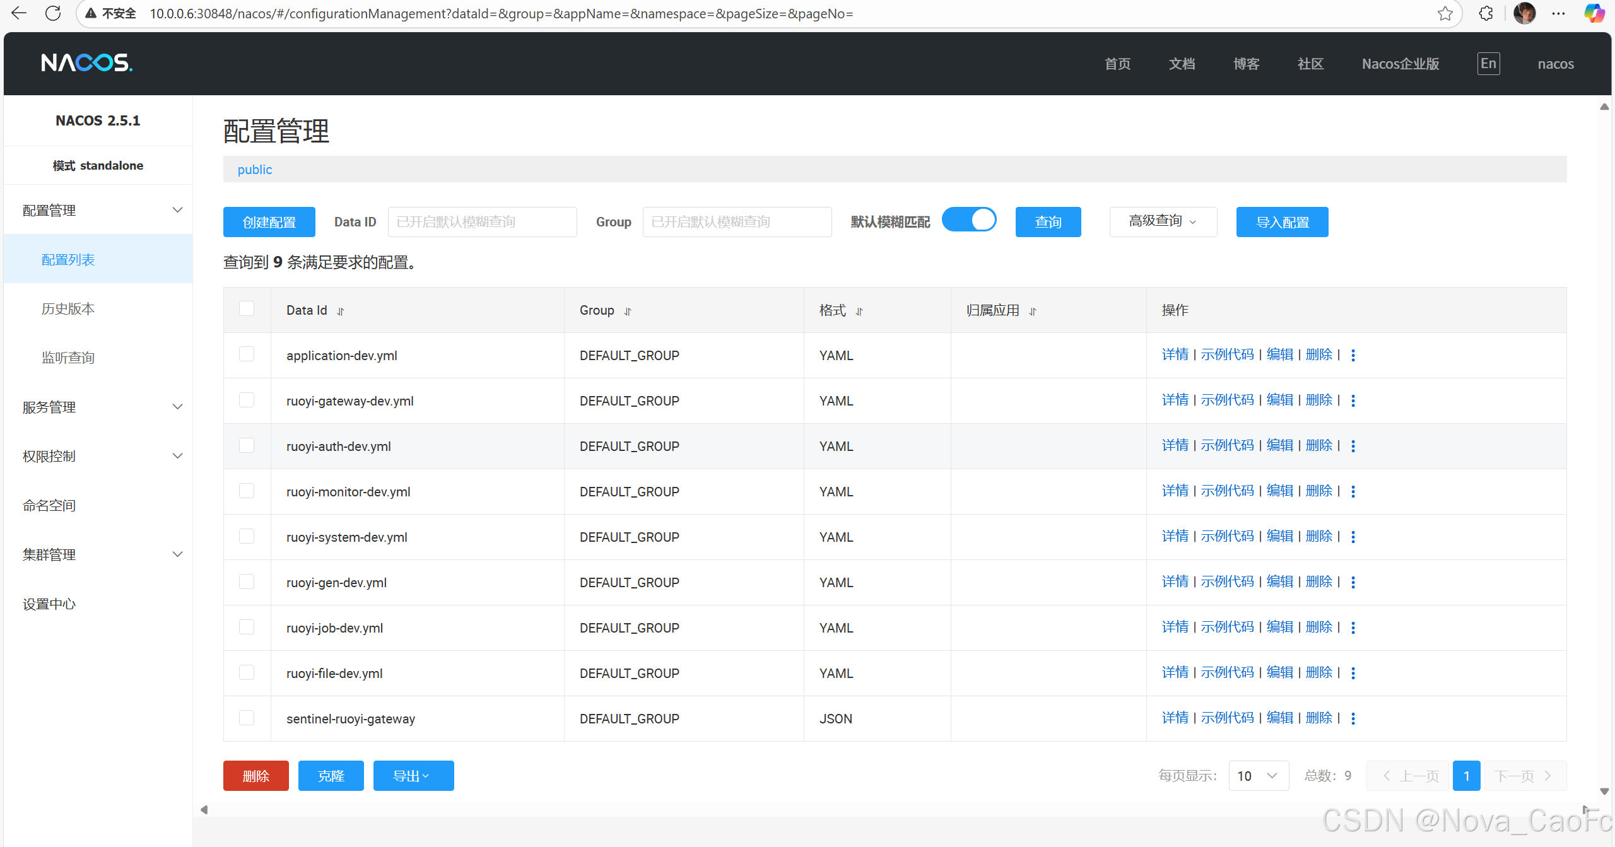The image size is (1615, 847).
Task: Check the ruoyi-auth-dev.yml row checkbox
Action: (x=247, y=445)
